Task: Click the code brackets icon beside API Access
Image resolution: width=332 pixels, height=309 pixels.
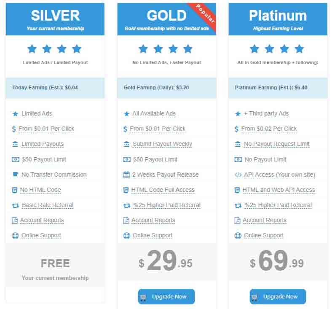Action: point(238,175)
